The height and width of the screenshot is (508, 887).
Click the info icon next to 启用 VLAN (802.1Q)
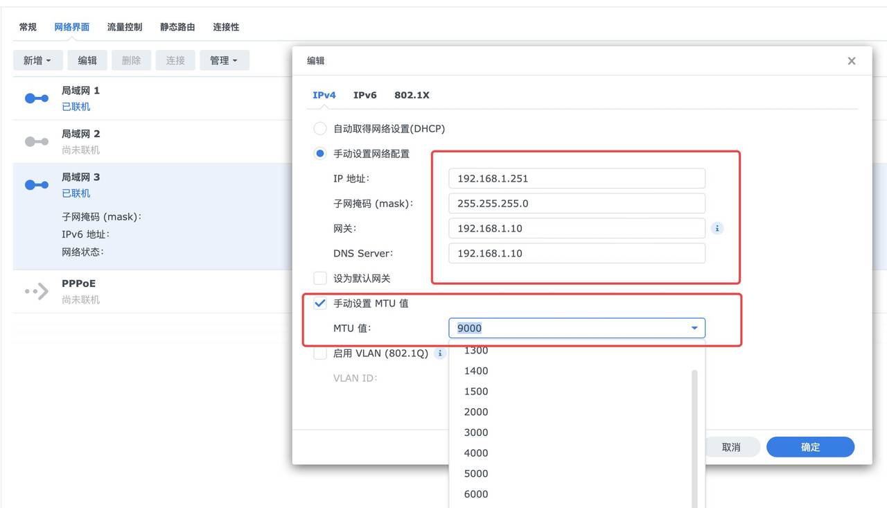tap(439, 353)
